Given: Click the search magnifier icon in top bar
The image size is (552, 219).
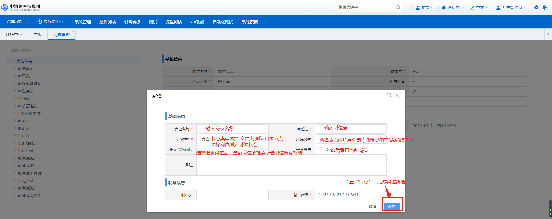Looking at the screenshot, I should (x=398, y=7).
